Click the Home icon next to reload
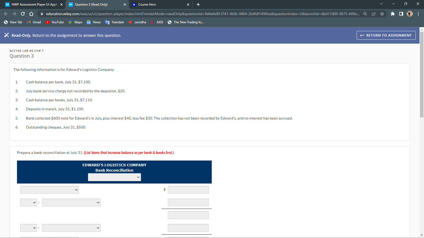This screenshot has width=424, height=238. [31, 14]
